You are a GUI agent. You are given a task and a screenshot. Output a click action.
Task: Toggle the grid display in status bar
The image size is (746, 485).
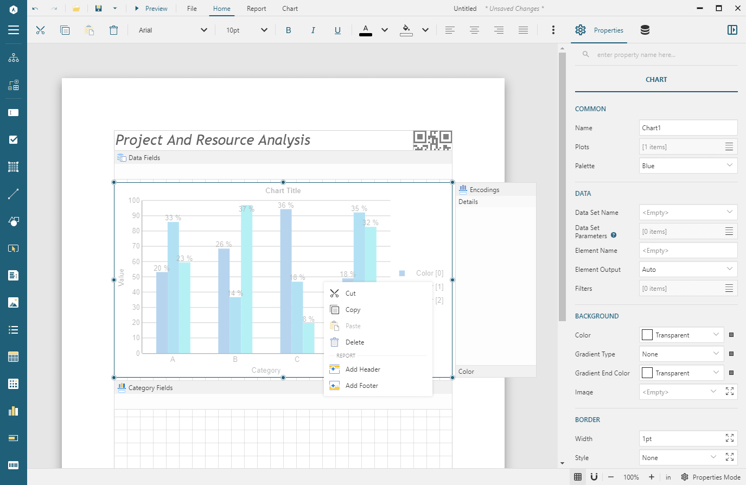578,477
